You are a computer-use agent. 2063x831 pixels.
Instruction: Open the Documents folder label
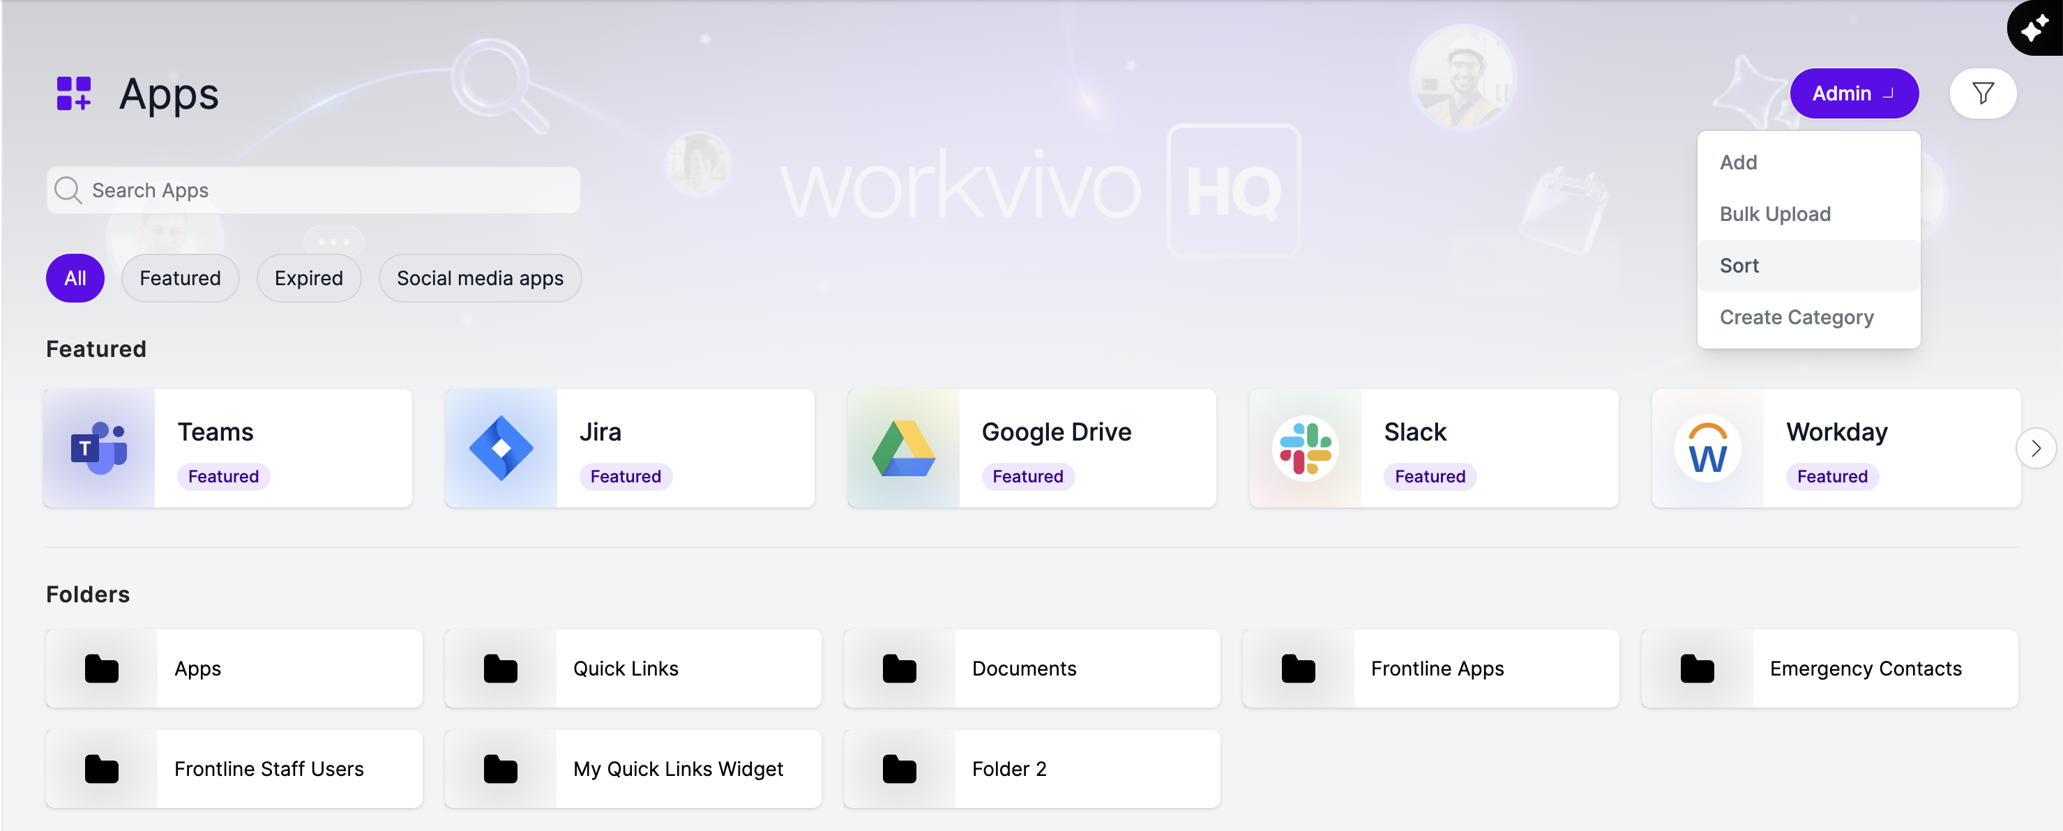coord(1025,669)
